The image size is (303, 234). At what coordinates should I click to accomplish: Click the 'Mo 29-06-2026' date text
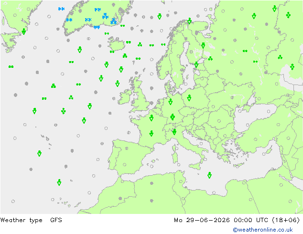202,220
